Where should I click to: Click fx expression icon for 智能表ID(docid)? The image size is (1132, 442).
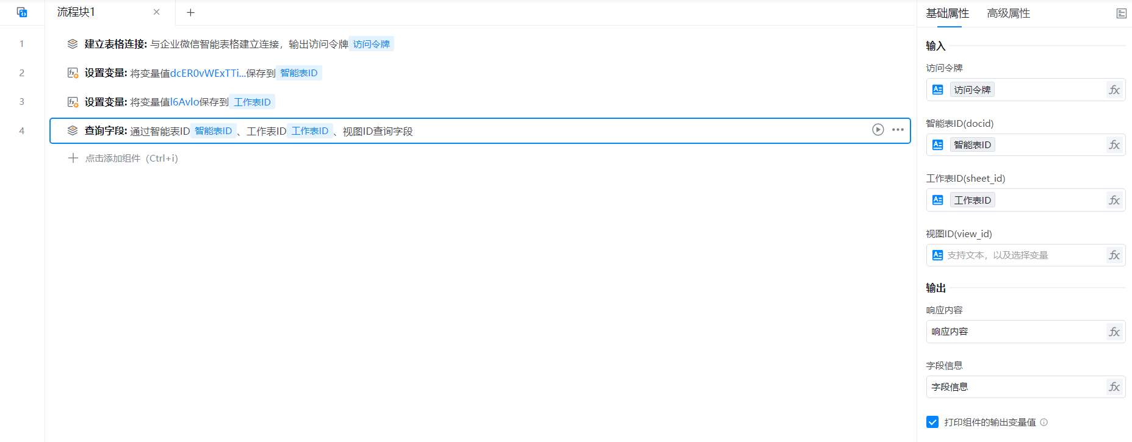[1114, 145]
